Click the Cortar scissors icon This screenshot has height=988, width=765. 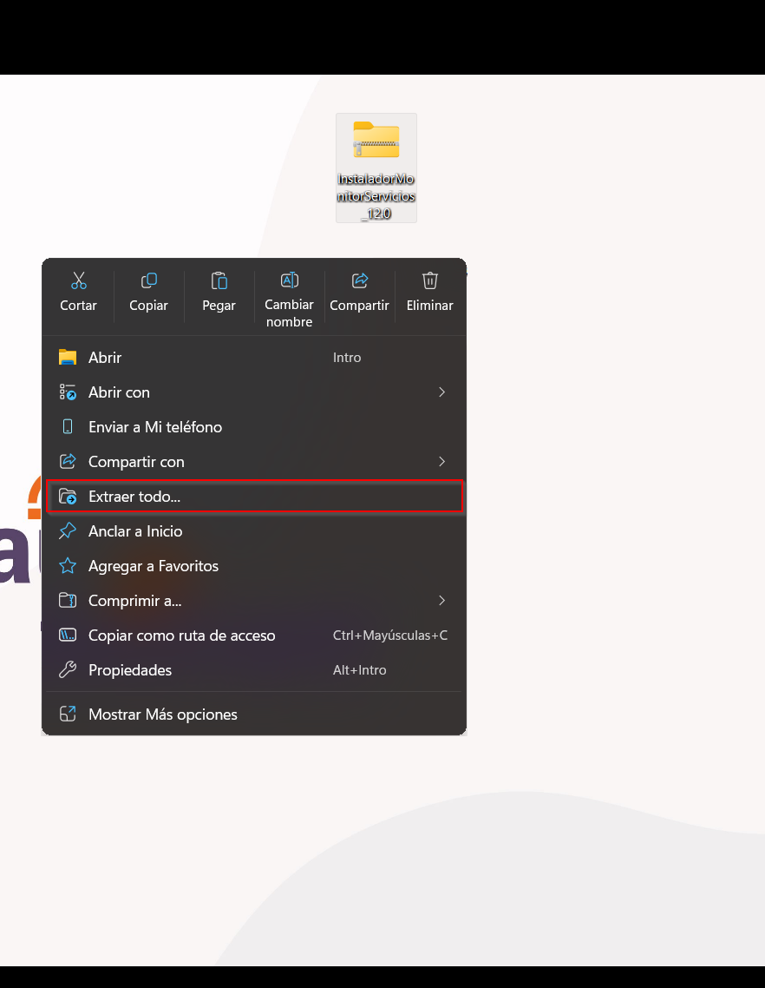[79, 280]
